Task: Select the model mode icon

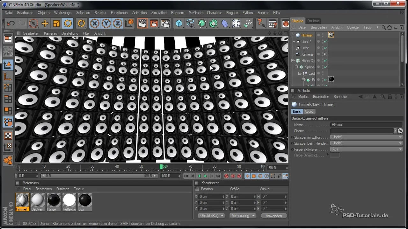Action: point(8,65)
